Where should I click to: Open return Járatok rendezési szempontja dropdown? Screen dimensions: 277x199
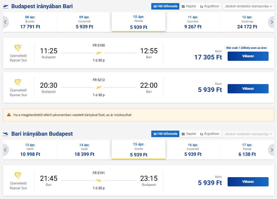pos(248,134)
